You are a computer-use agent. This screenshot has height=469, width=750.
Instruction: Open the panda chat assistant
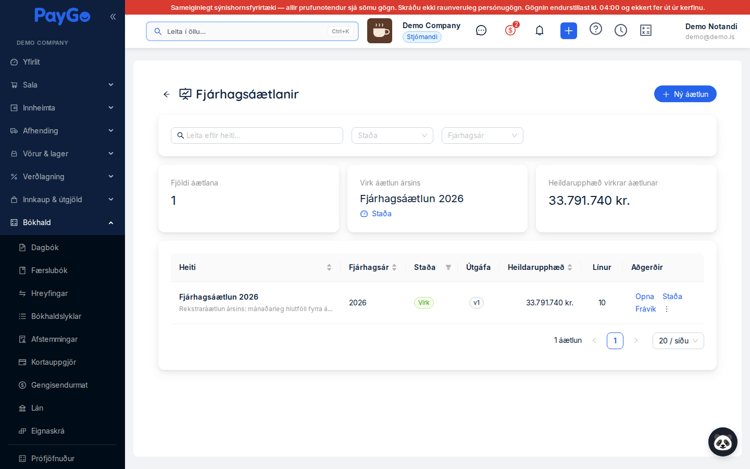click(723, 442)
